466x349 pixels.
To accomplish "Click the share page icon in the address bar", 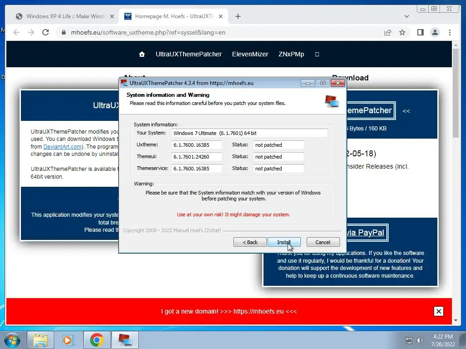I will click(x=388, y=32).
